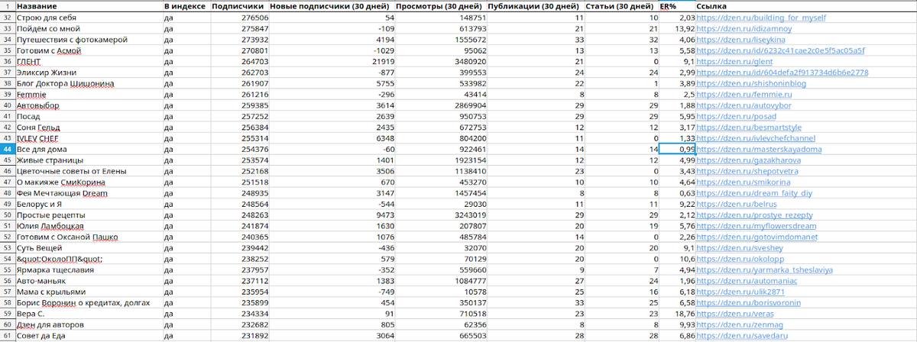This screenshot has height=342, width=917.
Task: Open link dzen.ru/prostye_rezepty
Action: tap(754, 216)
